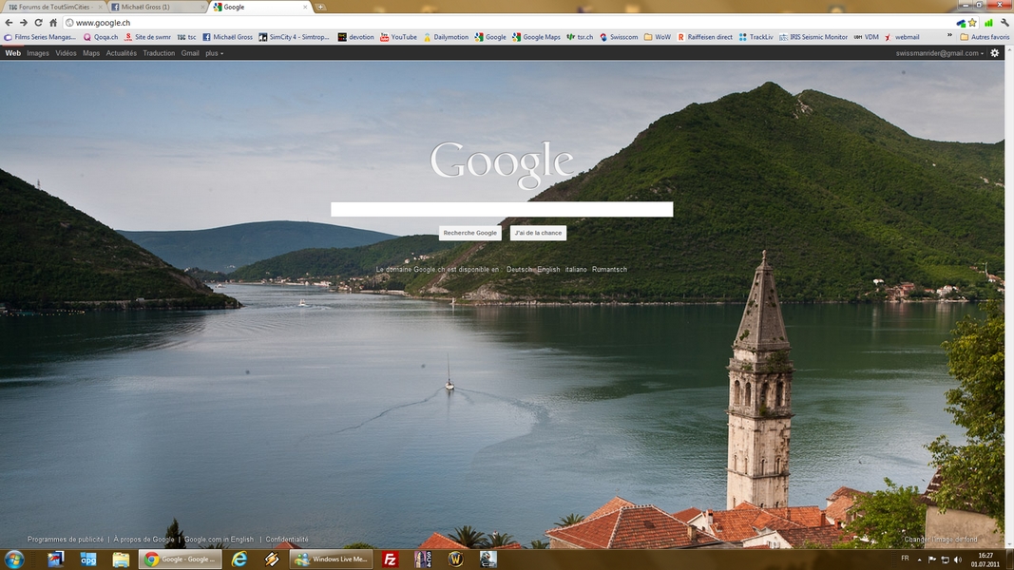Open the tsr.ch bookmark
Screen dimensions: 1014x570
(x=580, y=37)
